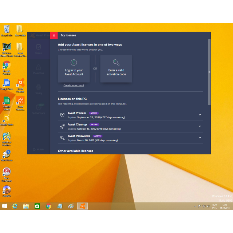Click the 'Licenses on this PC' heading
233x233 pixels.
(x=72, y=99)
